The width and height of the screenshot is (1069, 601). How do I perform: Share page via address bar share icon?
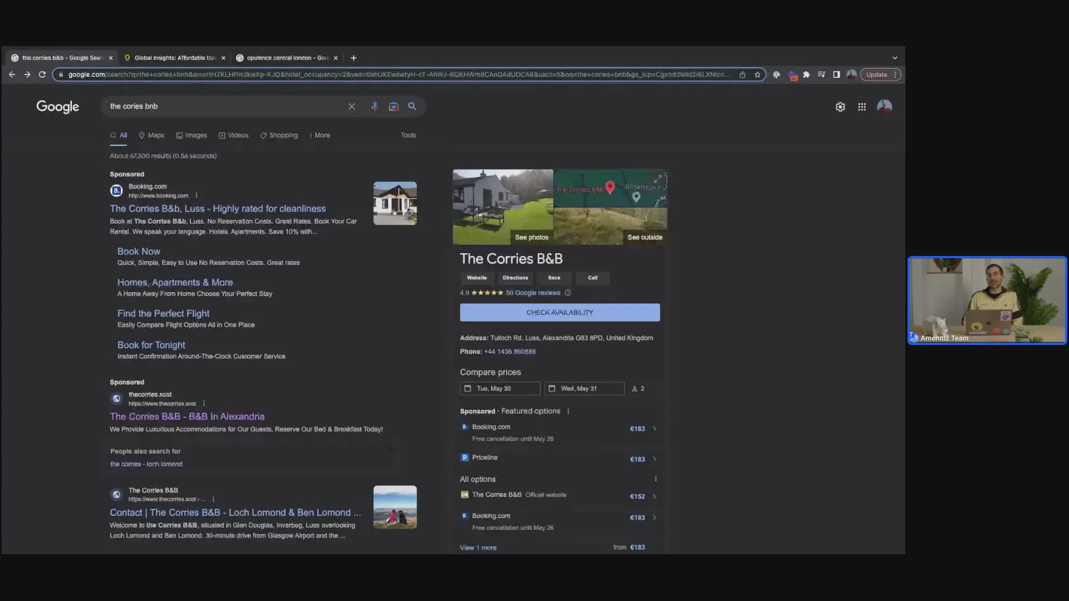pos(742,75)
